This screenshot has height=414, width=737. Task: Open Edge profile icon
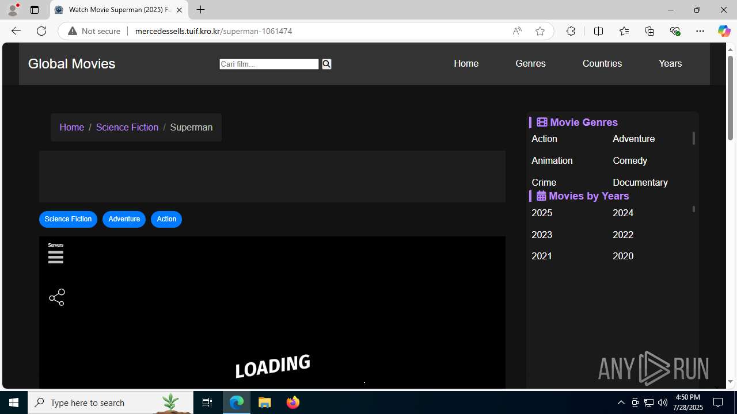click(13, 10)
